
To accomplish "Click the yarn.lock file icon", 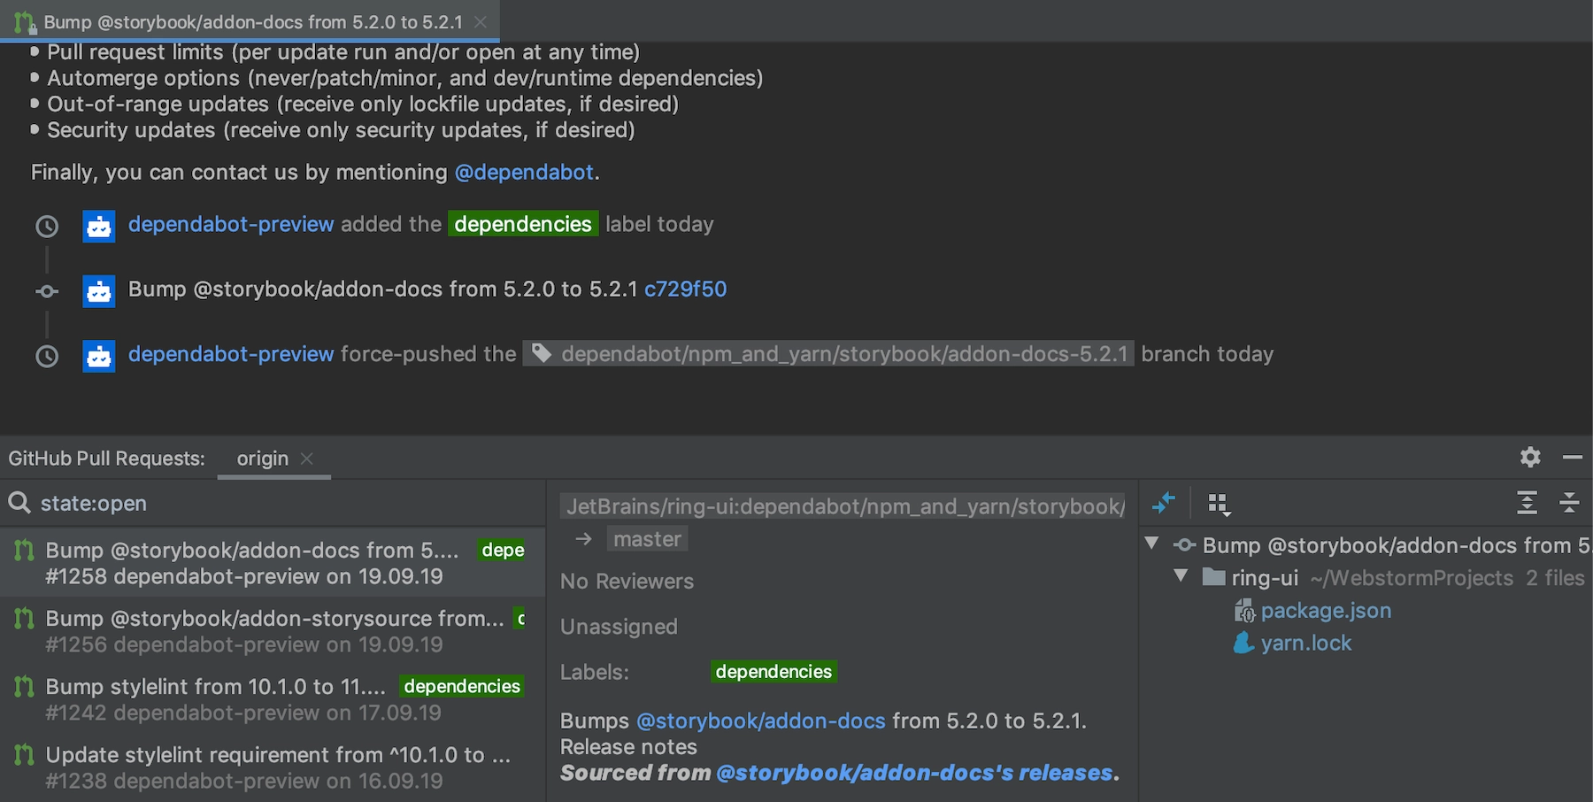I will coord(1244,643).
